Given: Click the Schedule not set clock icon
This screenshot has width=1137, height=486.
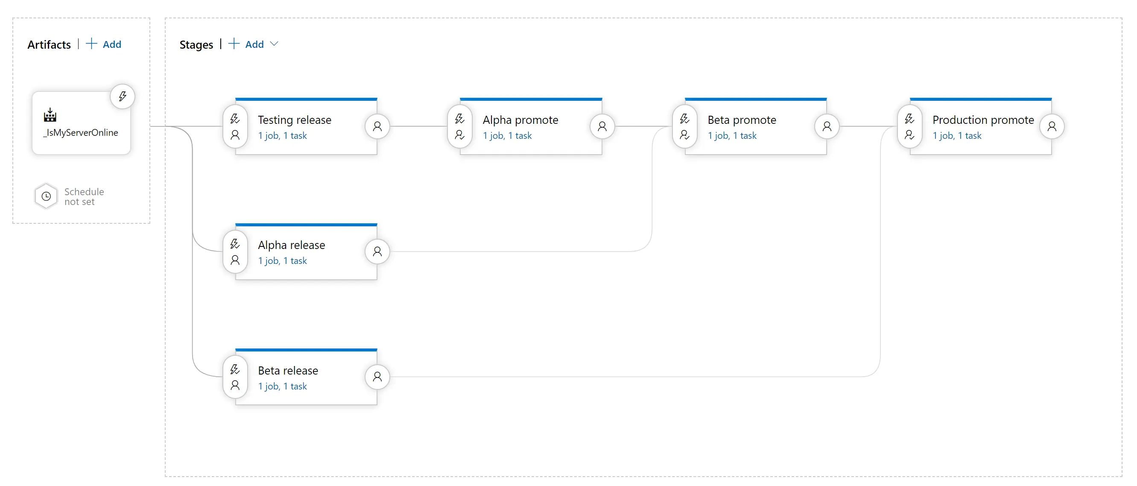Looking at the screenshot, I should pos(46,196).
